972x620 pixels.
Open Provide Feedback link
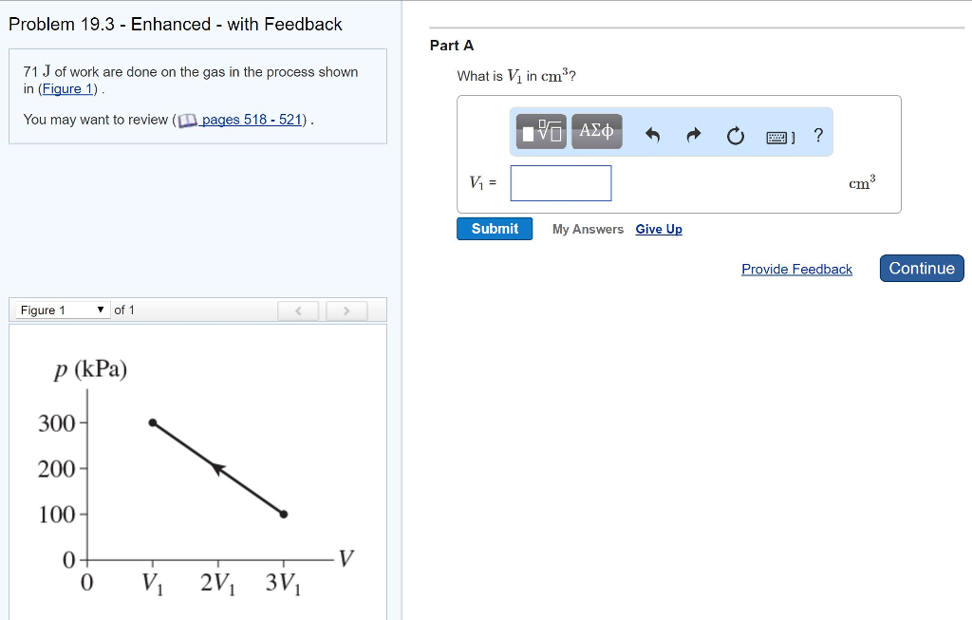point(796,269)
